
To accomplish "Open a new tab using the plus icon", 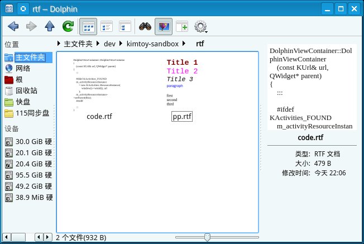I will 182,26.
